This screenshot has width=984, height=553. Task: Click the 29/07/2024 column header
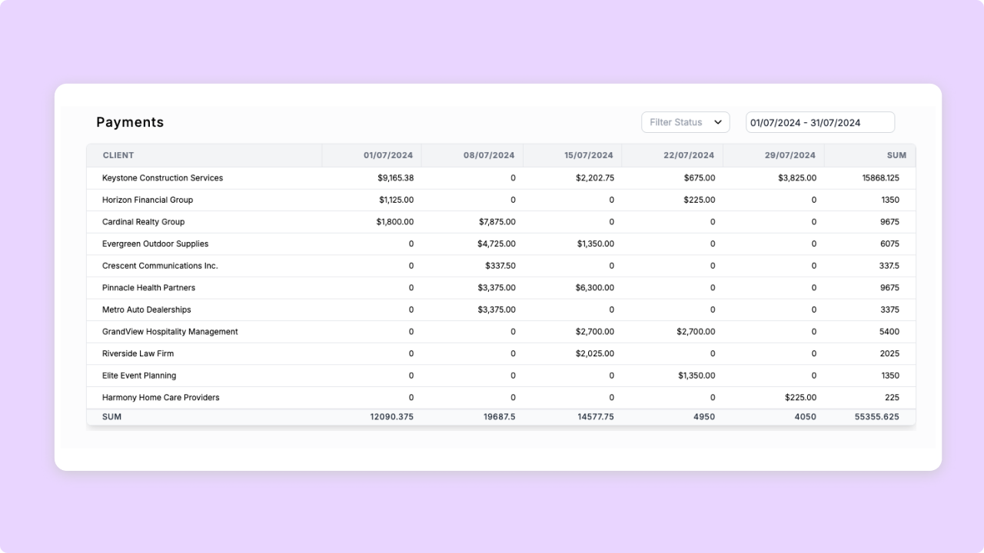pyautogui.click(x=790, y=155)
